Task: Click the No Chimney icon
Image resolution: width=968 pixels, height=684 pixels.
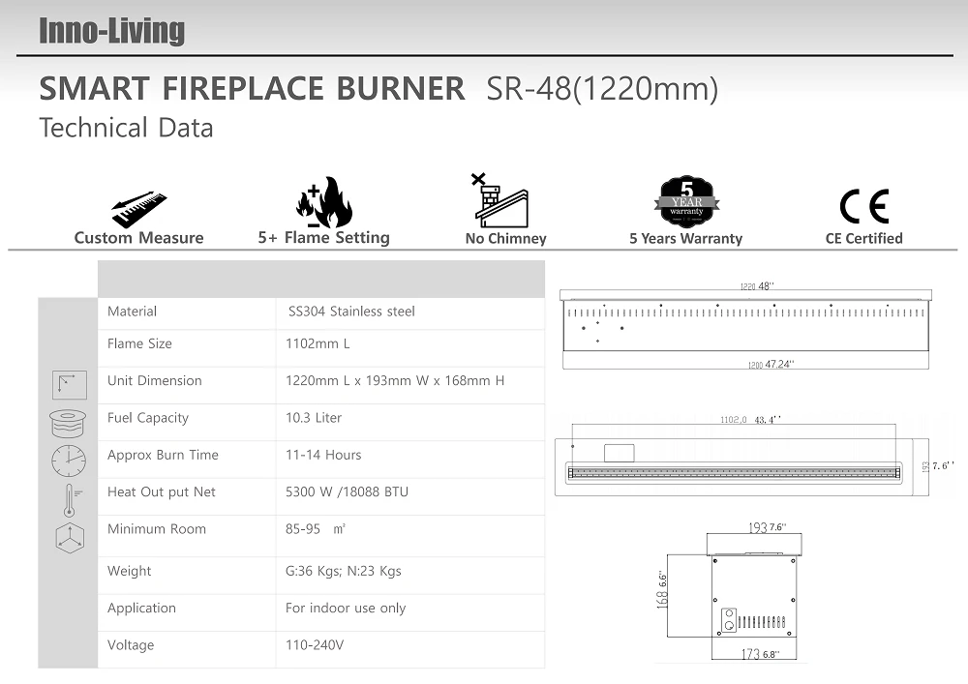Action: pyautogui.click(x=500, y=200)
